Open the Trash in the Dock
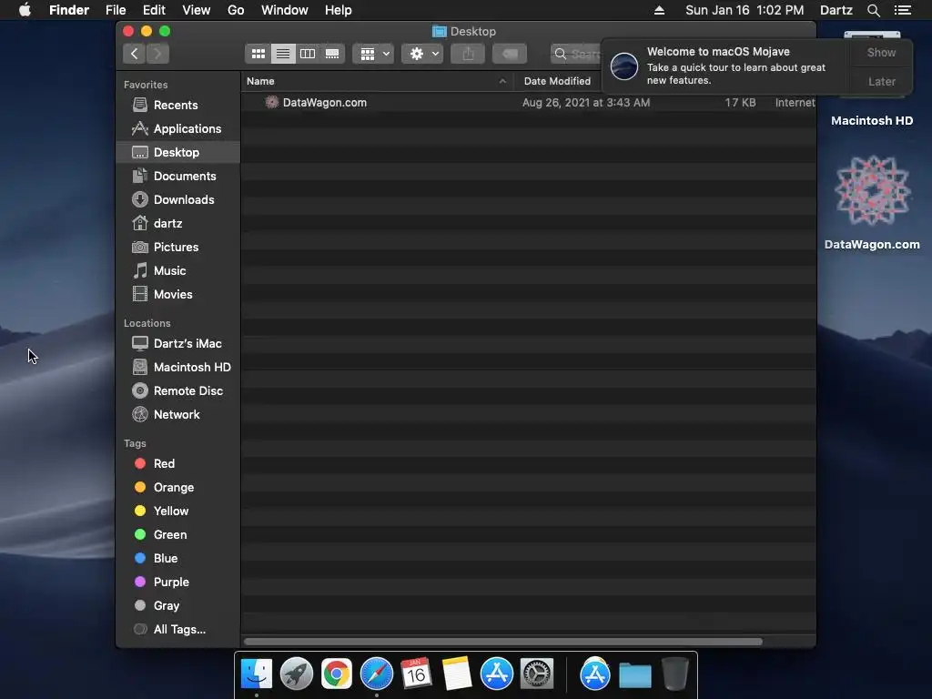Viewport: 932px width, 699px height. [674, 674]
